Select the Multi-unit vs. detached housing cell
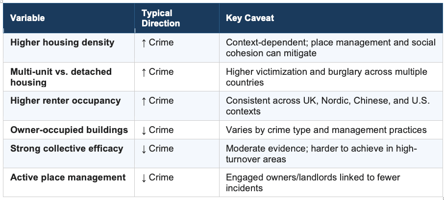The height and width of the screenshot is (200, 444). [x=61, y=77]
